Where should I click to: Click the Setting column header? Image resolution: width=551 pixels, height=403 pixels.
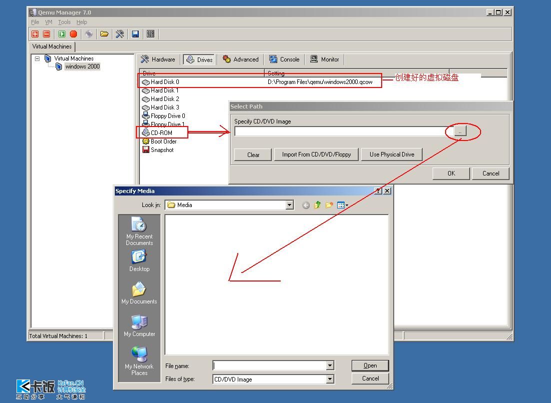click(x=357, y=73)
